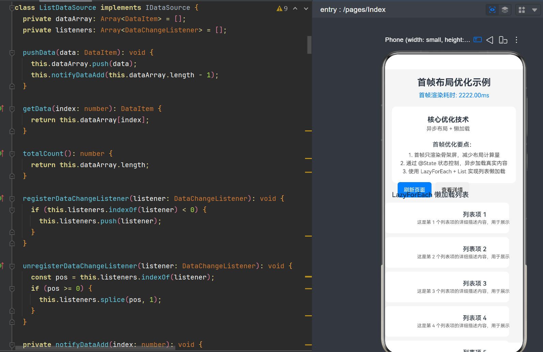Click the private listeners field declaration
The width and height of the screenshot is (543, 352).
(x=125, y=30)
